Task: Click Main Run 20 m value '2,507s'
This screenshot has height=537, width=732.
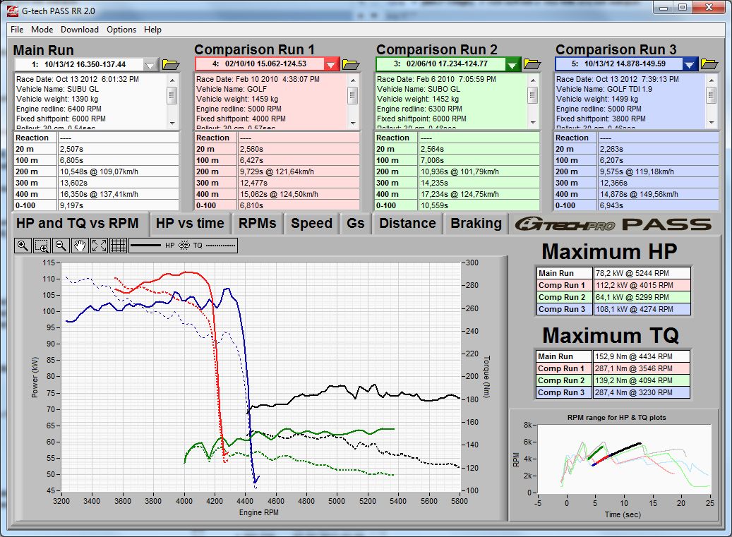Action: 119,149
